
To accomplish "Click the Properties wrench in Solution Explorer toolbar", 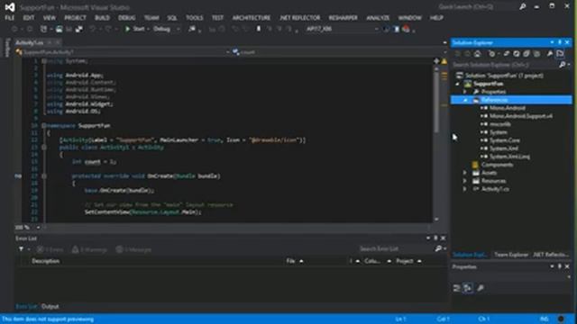I will [550, 54].
